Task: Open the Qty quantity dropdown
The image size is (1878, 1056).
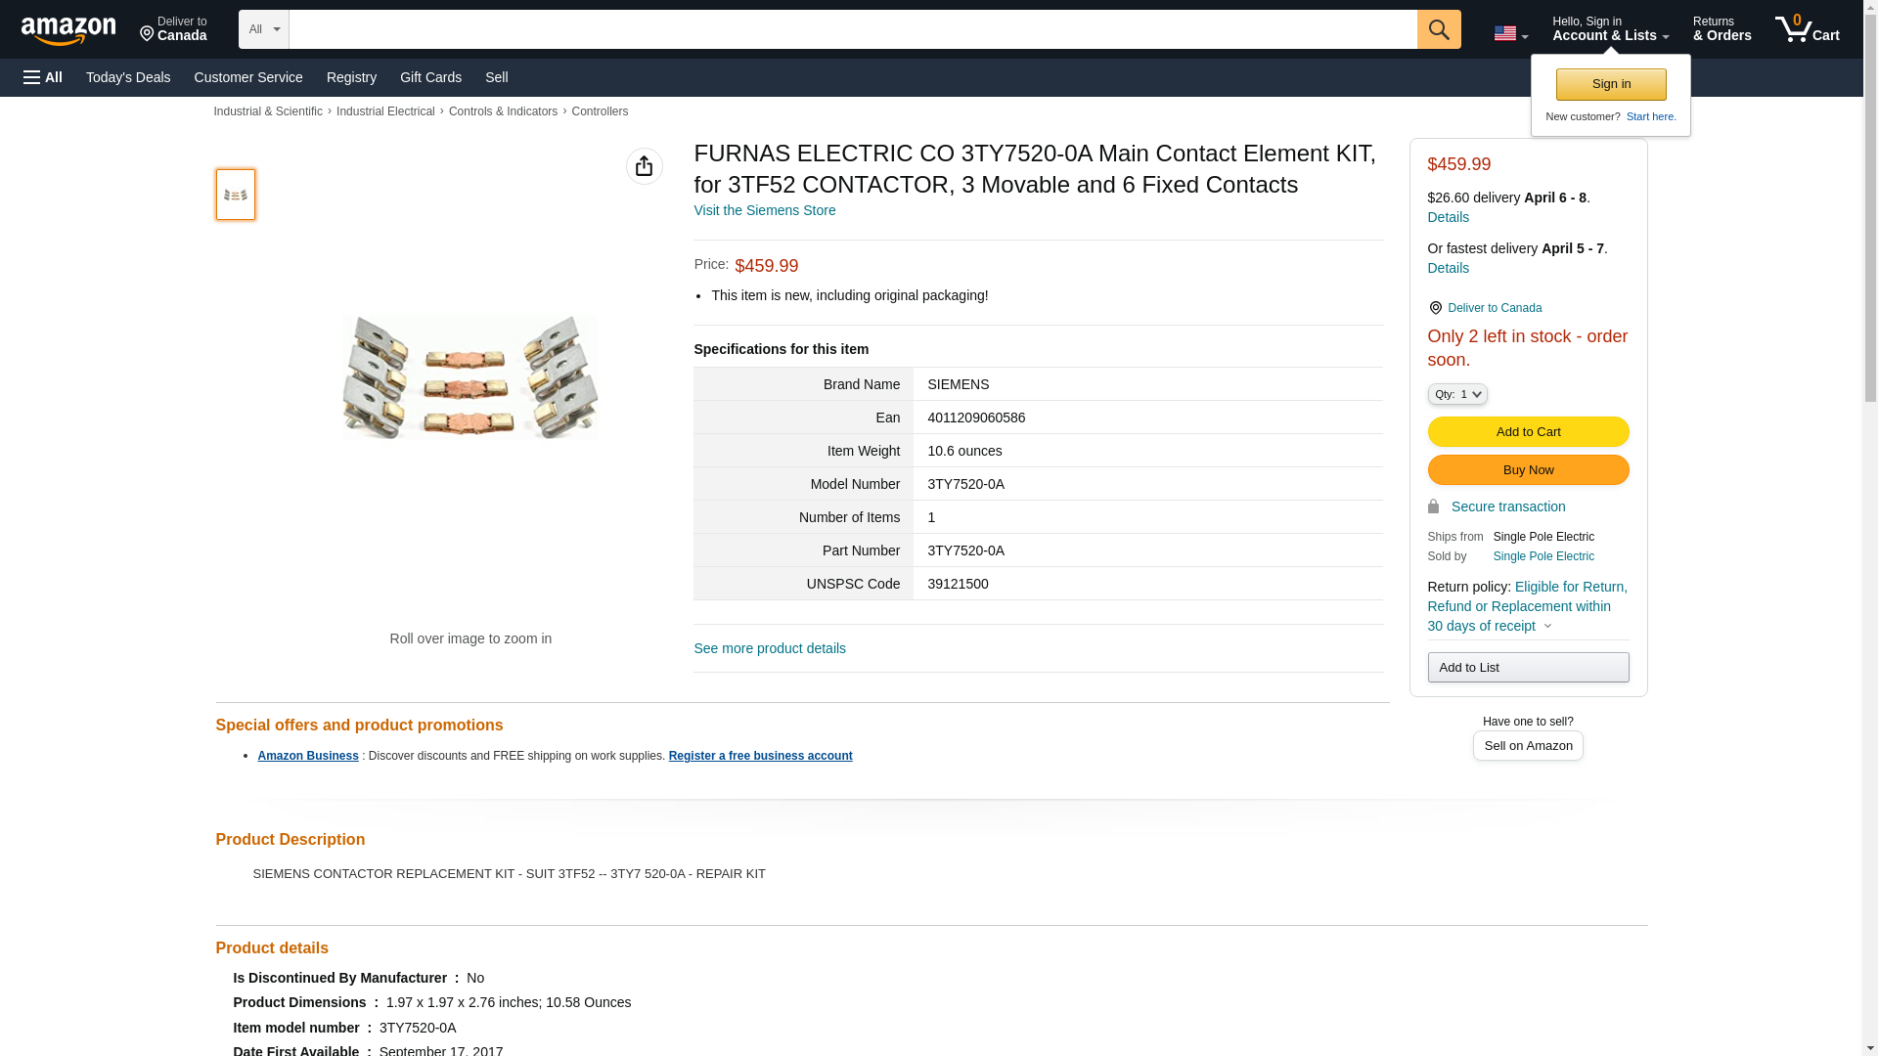Action: point(1456,394)
